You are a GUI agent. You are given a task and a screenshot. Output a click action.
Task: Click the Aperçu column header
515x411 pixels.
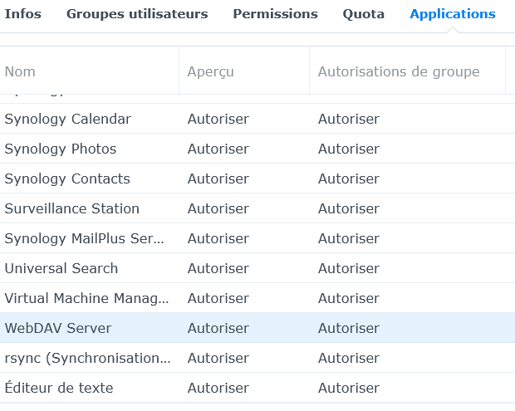[244, 71]
